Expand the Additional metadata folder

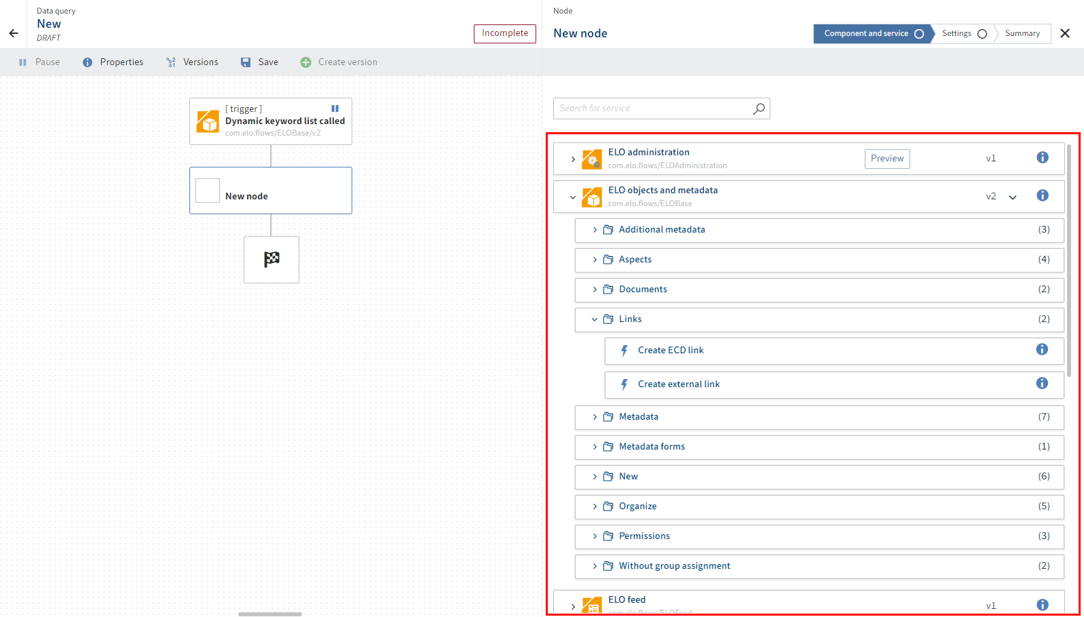coord(595,230)
